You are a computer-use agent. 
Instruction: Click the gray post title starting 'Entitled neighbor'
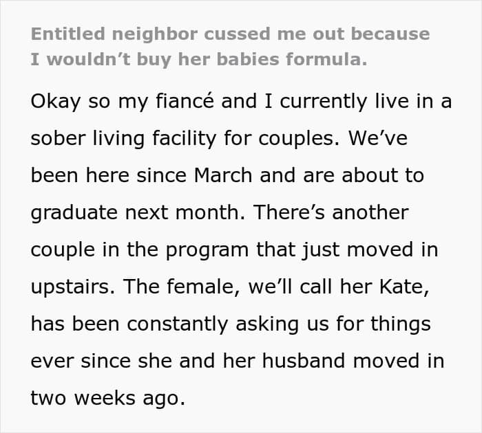point(230,46)
